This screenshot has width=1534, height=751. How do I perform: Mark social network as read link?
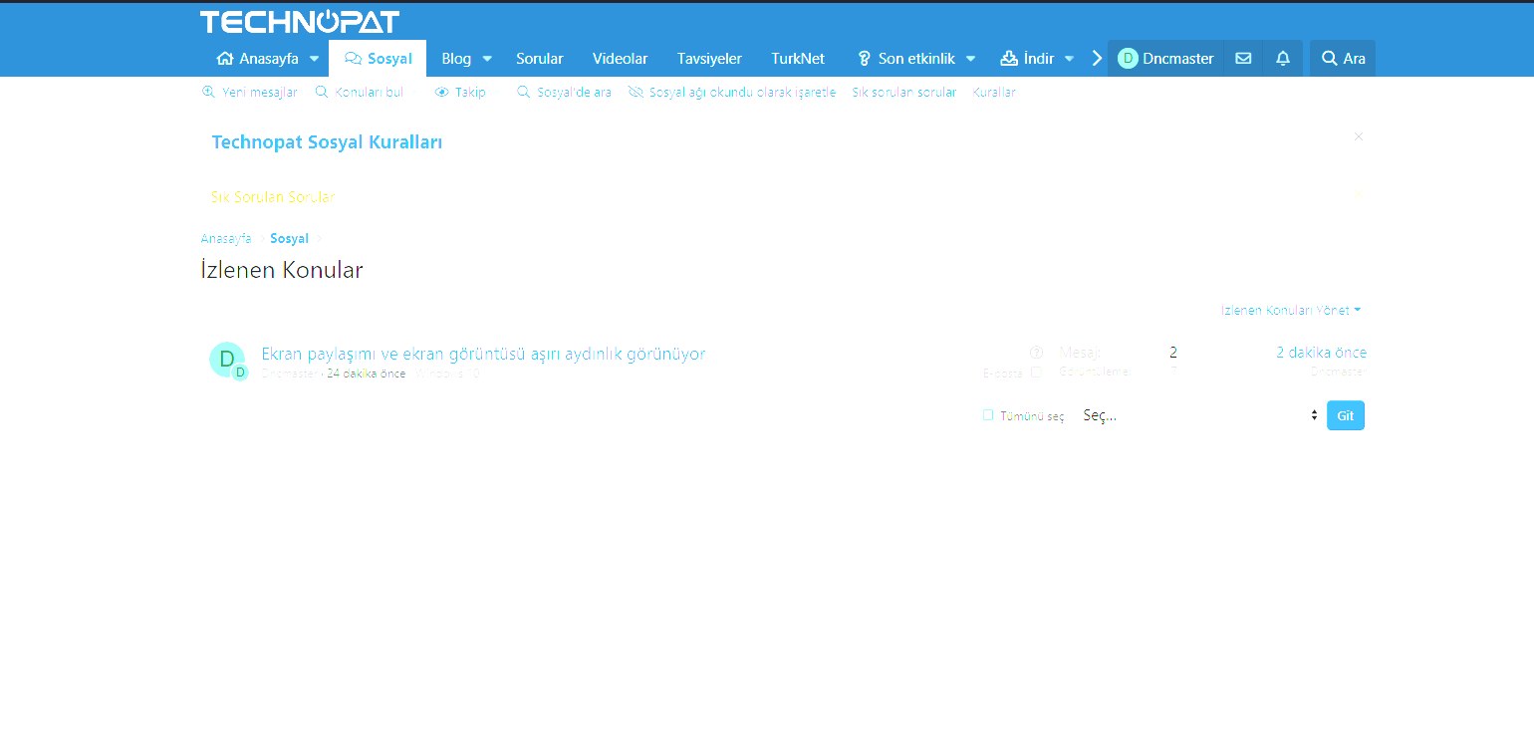click(732, 92)
